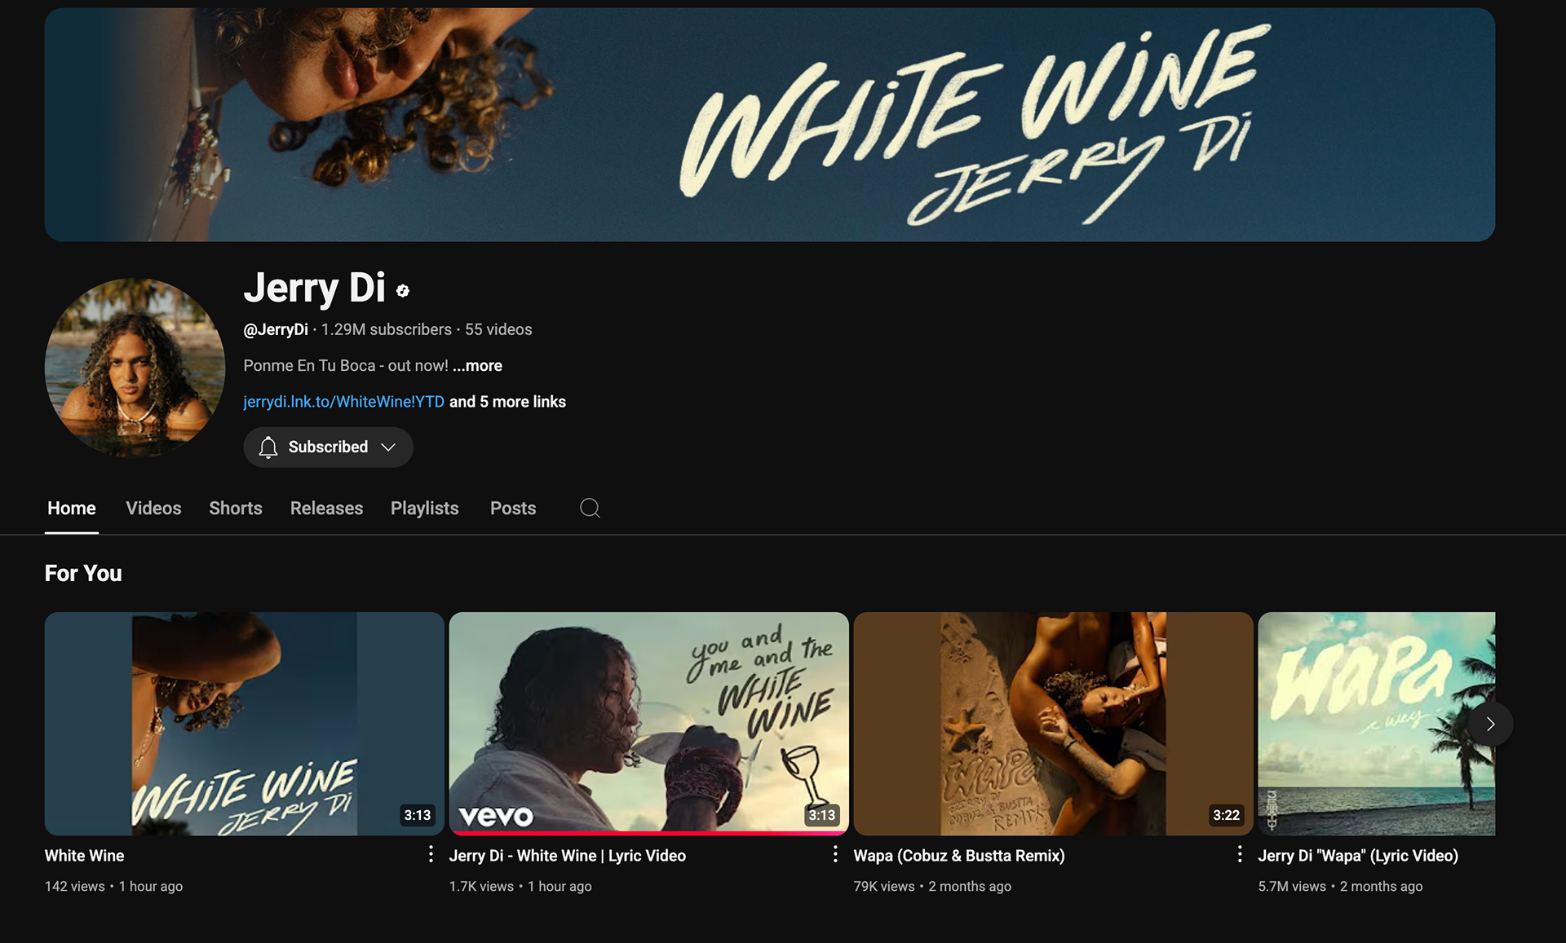The height and width of the screenshot is (943, 1566).
Task: Open Jerry Di "Wapa" (Lyric Video) title
Action: (x=1358, y=856)
